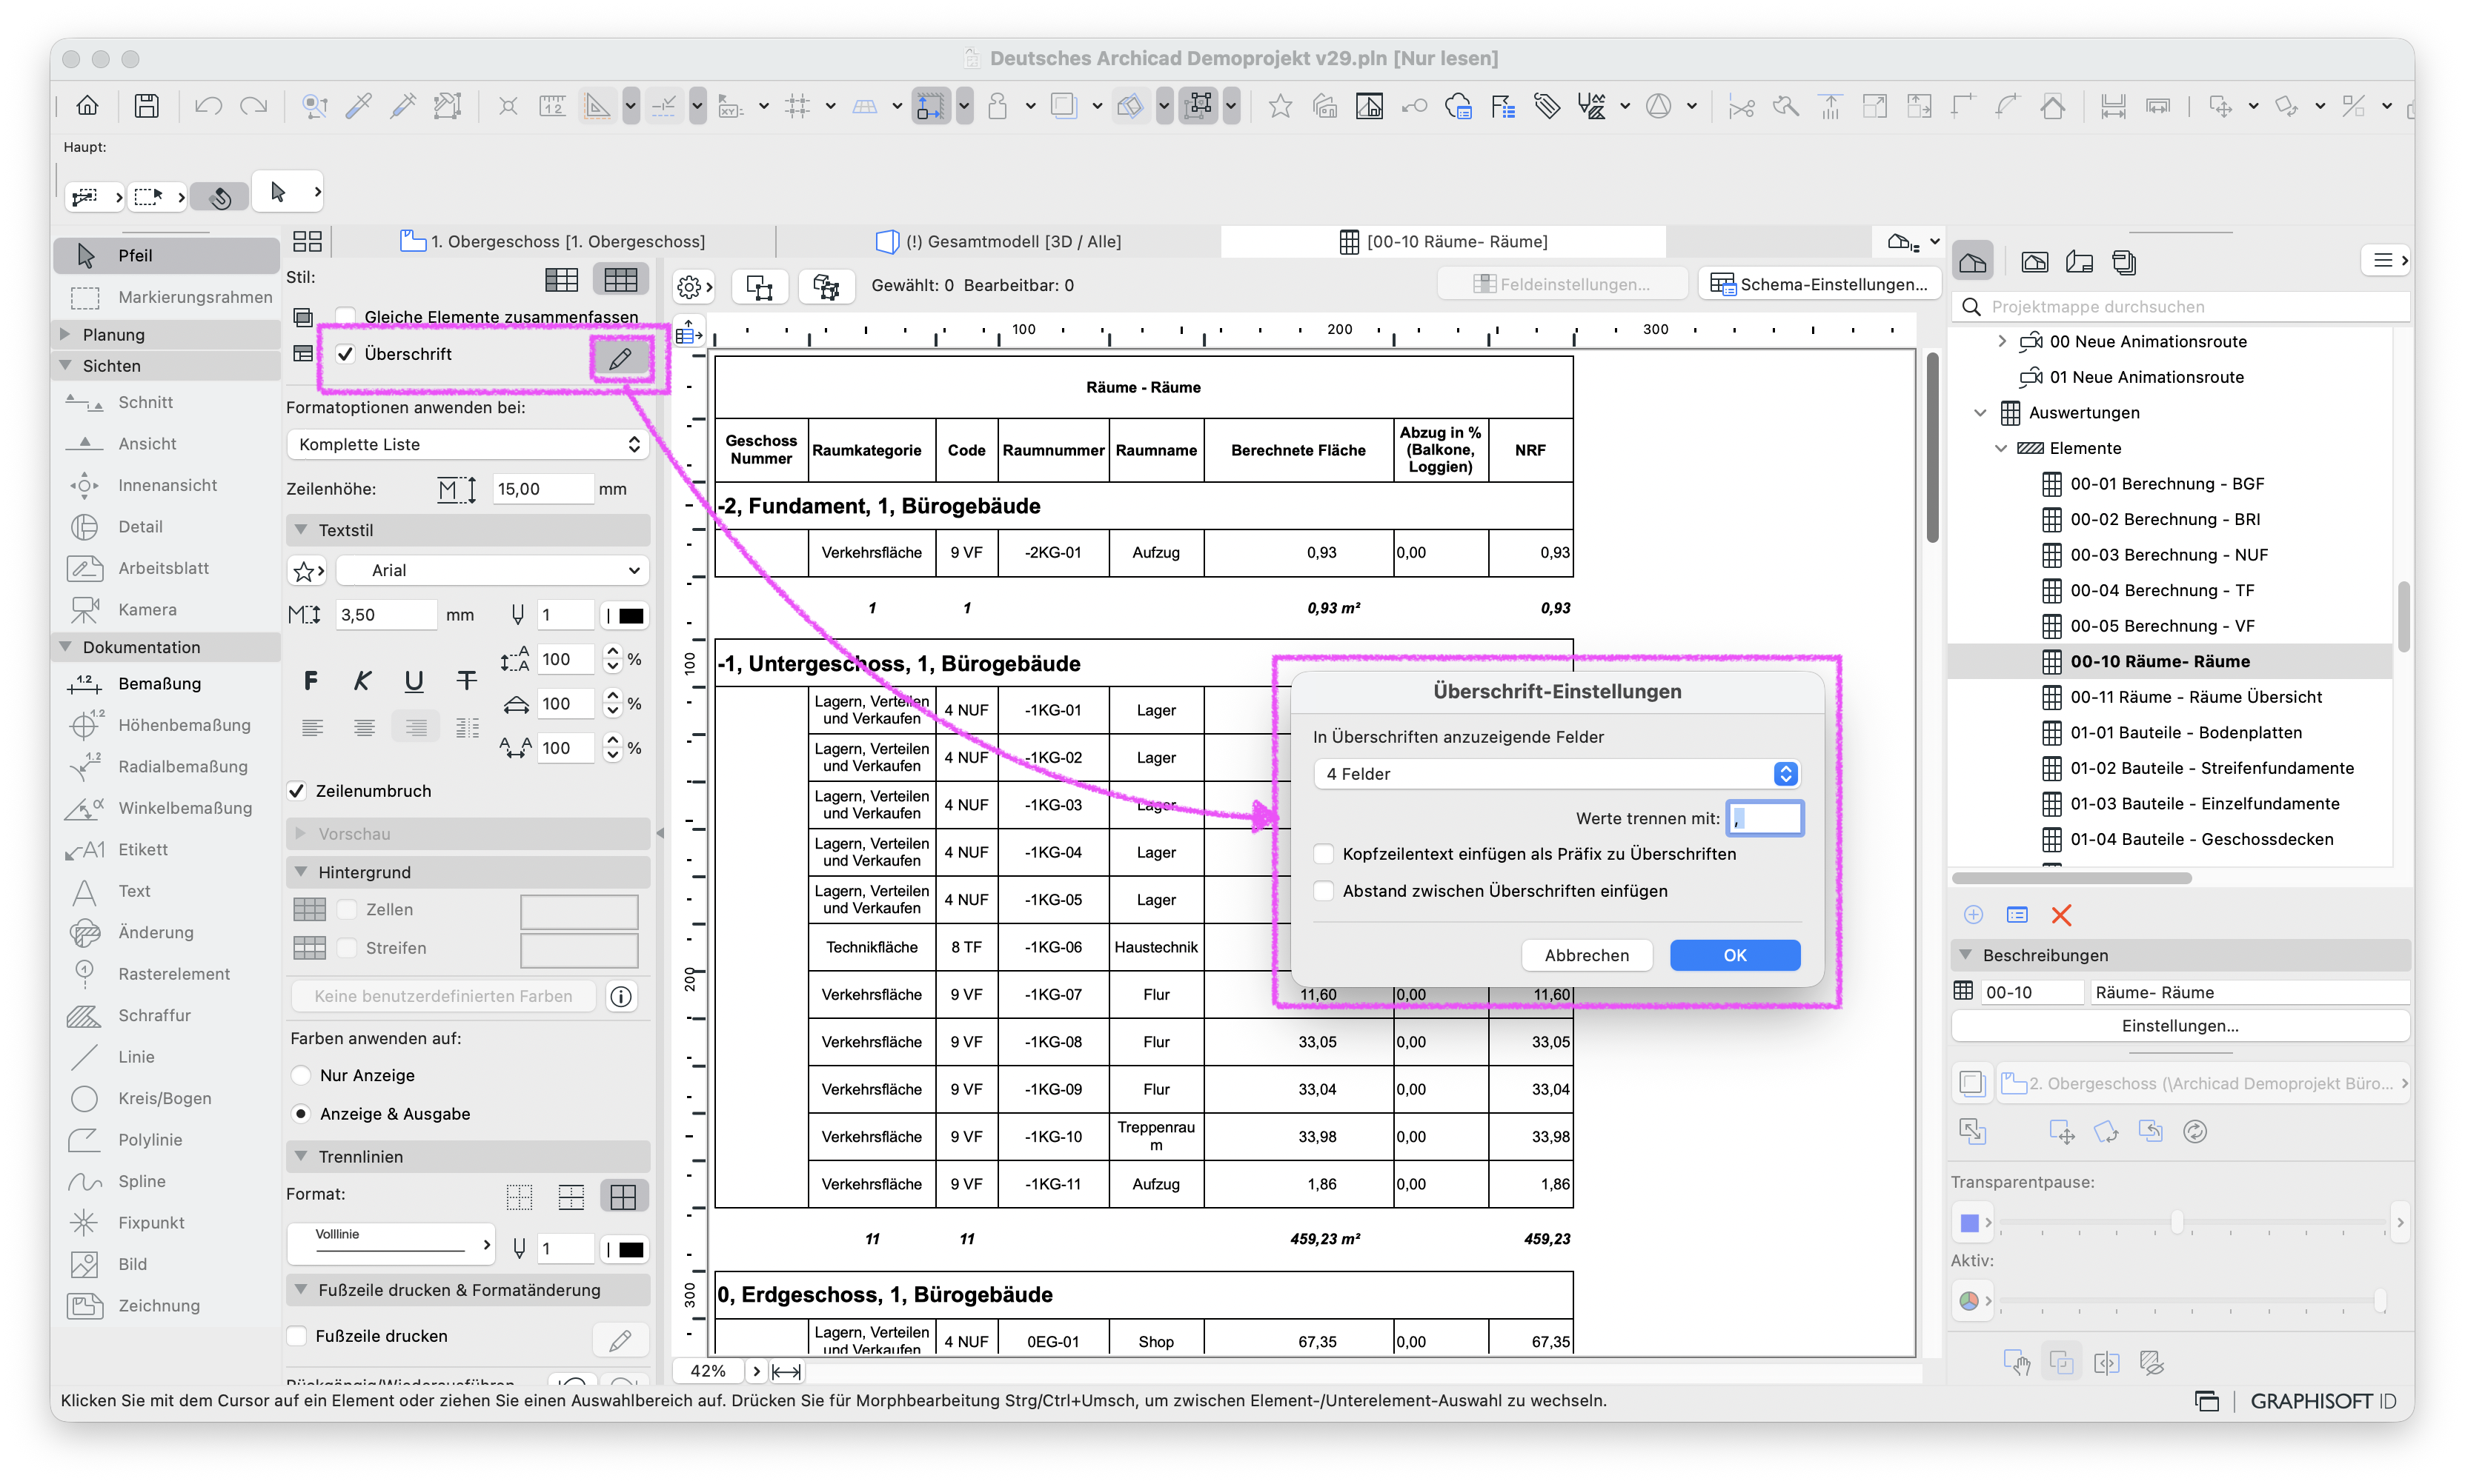
Task: Click the info icon next to custom colors
Action: (x=621, y=996)
